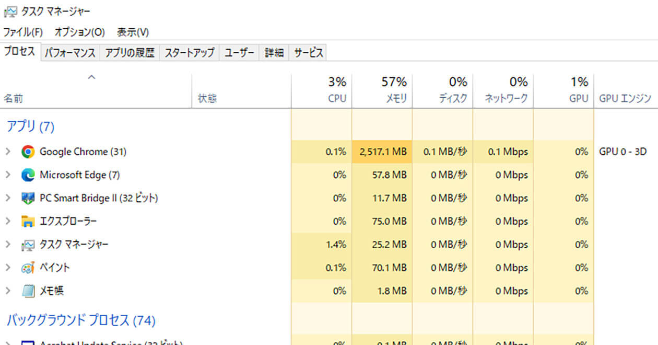Sort processes by メモリ column header
The image size is (658, 345).
(382, 90)
